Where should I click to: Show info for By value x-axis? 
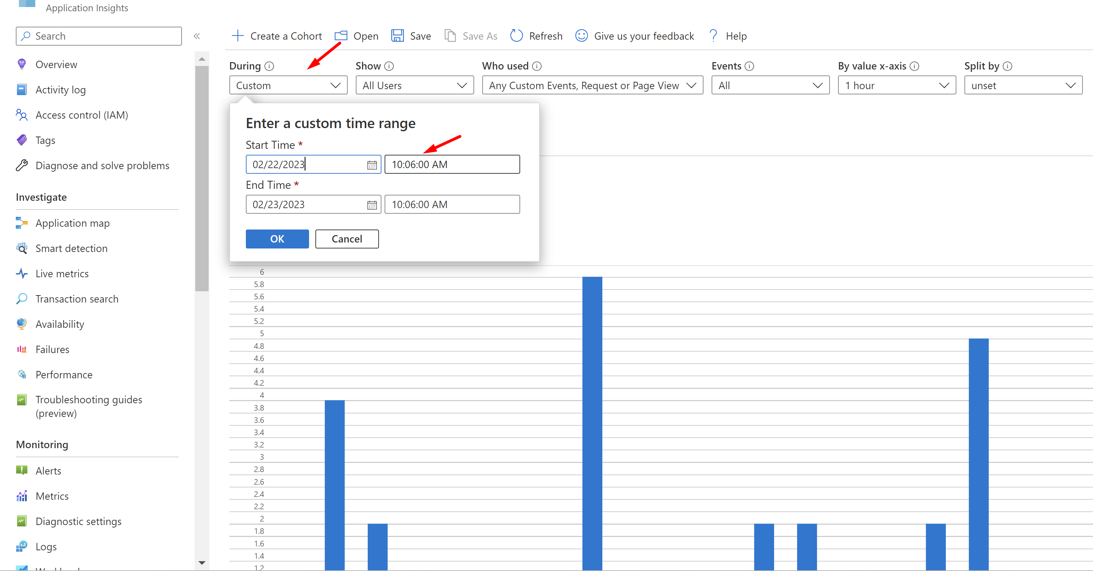914,66
